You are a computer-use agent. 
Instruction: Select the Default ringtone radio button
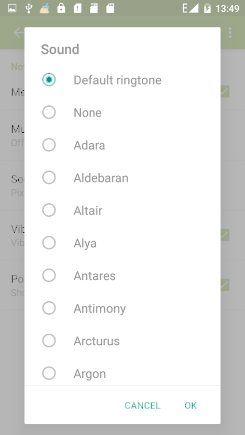49,80
